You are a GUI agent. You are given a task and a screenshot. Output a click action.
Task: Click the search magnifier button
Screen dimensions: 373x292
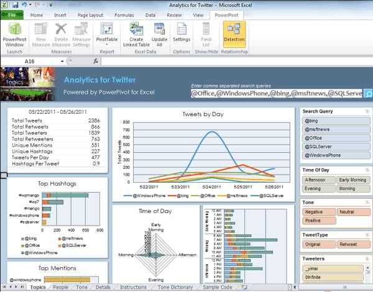[368, 94]
